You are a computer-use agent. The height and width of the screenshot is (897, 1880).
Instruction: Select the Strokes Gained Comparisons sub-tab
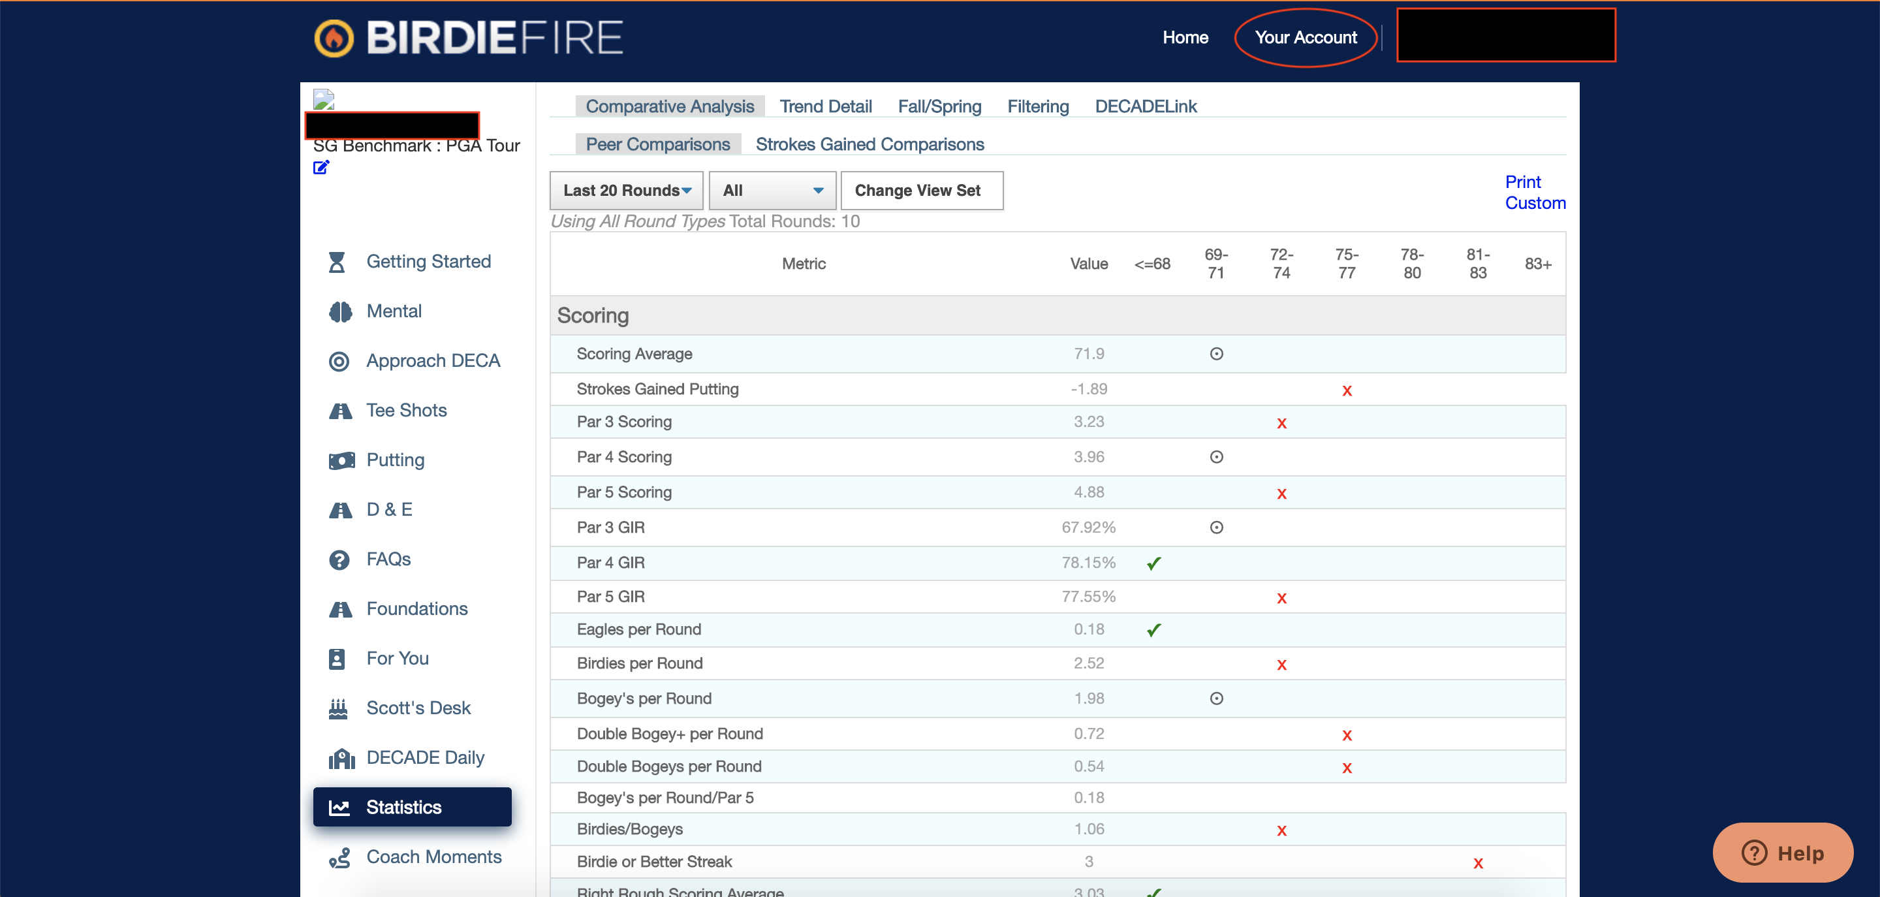(869, 144)
